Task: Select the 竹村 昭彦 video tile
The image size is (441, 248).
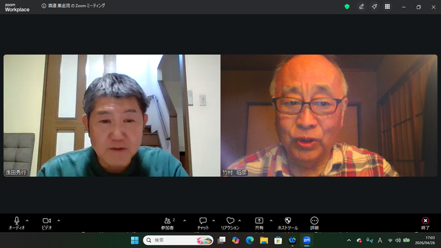Action: (x=329, y=116)
